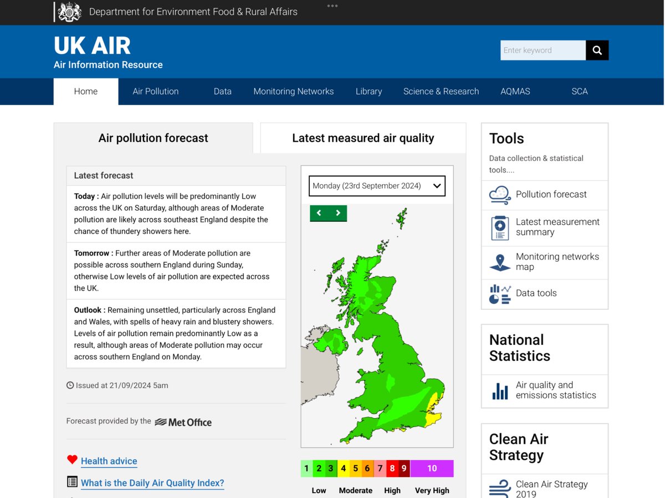Open the Monitoring Networks menu
The image size is (665, 498).
[x=294, y=91]
